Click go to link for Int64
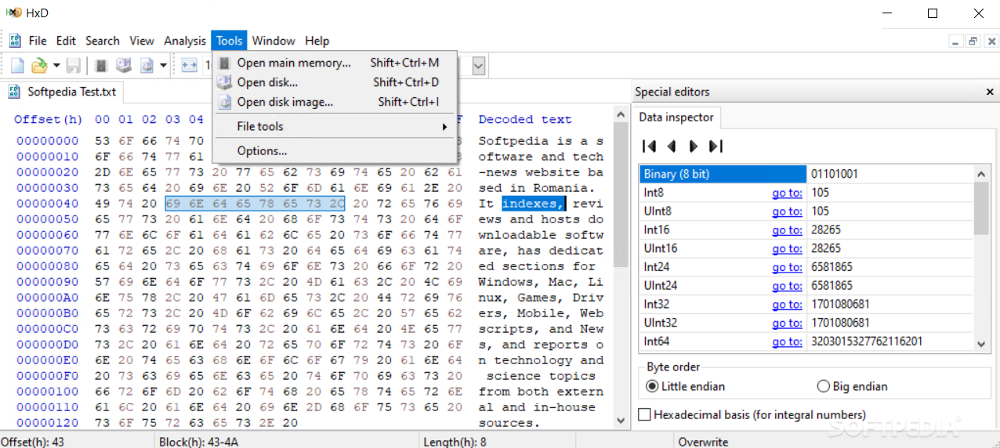The width and height of the screenshot is (1000, 448). tap(787, 341)
